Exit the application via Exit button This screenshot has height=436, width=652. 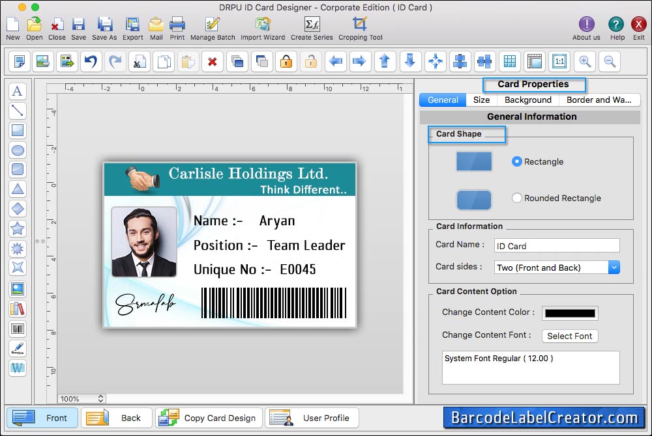(x=638, y=28)
